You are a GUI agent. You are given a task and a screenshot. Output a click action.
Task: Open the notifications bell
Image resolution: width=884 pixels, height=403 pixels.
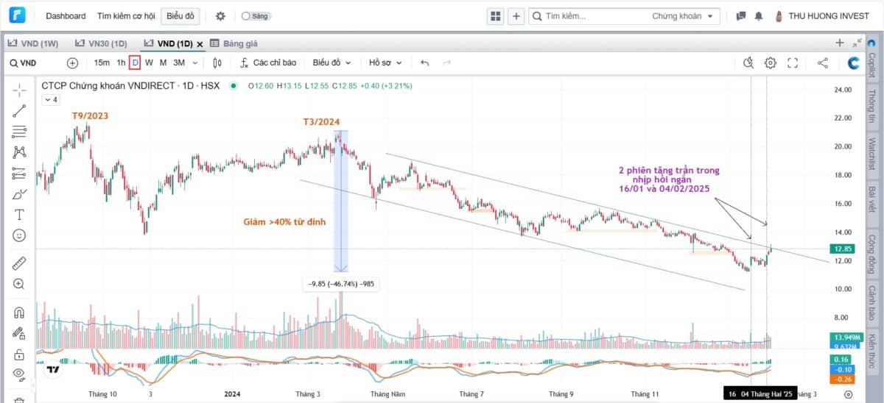pyautogui.click(x=758, y=15)
